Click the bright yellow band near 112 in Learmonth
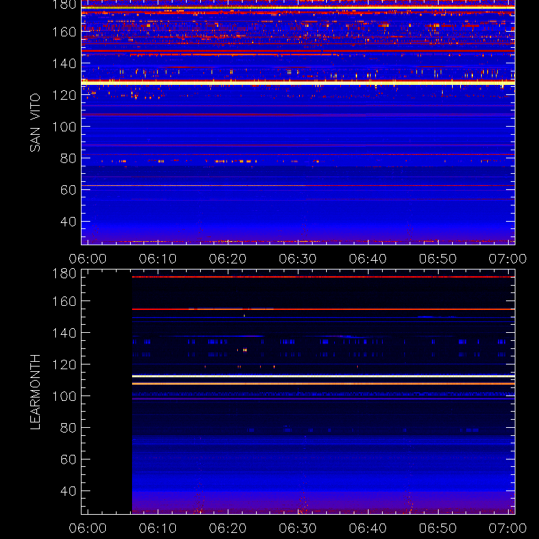Screen dimensions: 539x539 (323, 377)
